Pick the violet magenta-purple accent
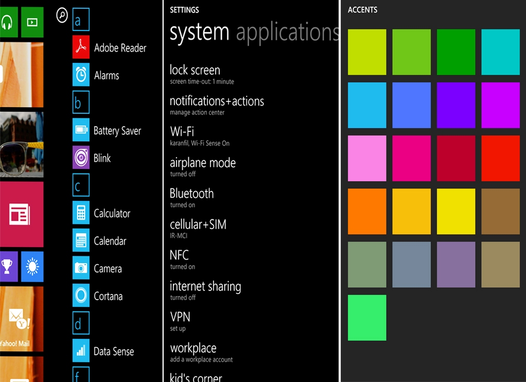The width and height of the screenshot is (526, 382). tap(500, 105)
